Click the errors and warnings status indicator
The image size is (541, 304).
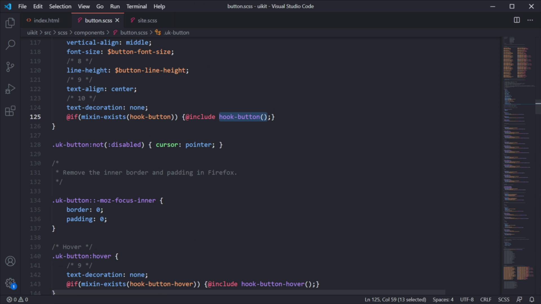17,299
